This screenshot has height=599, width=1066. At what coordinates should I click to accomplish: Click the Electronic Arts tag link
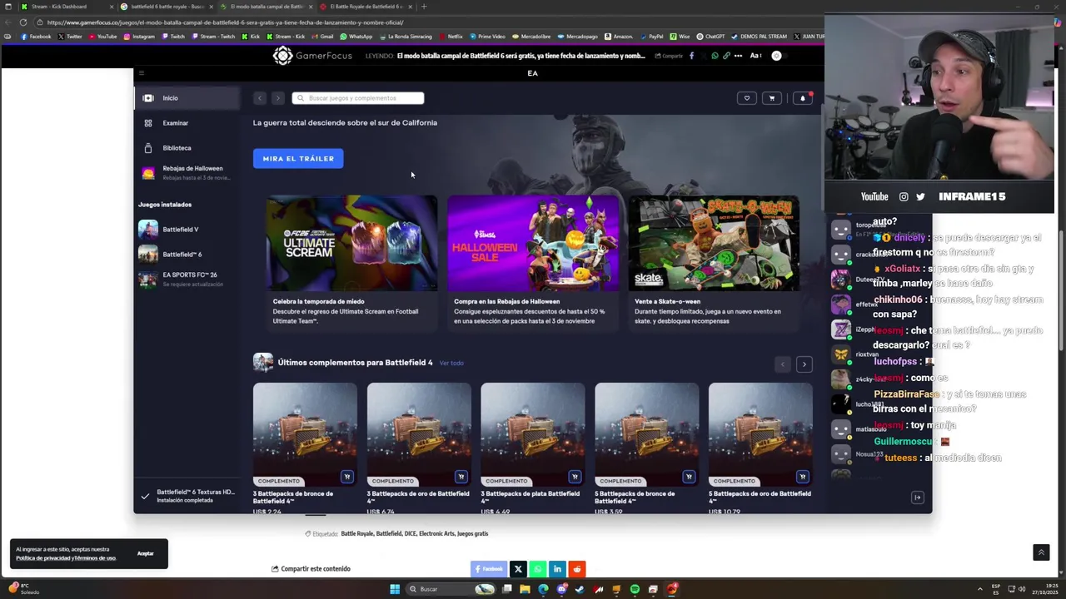(436, 534)
